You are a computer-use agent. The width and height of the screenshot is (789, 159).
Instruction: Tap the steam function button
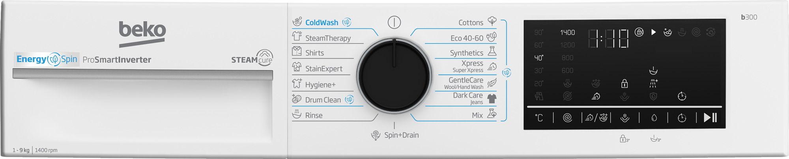625,118
